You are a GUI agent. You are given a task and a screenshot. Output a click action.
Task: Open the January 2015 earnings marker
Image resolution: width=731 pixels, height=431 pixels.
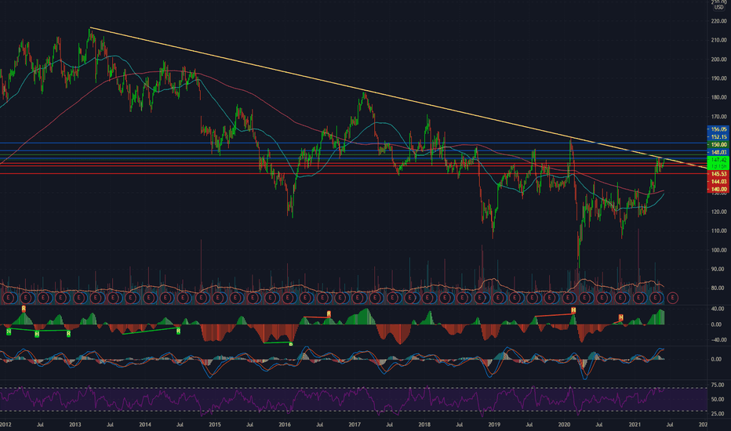click(218, 297)
